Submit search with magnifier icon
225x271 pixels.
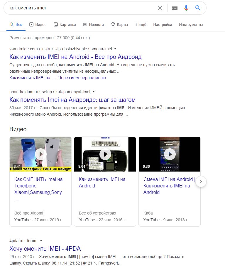point(198,8)
